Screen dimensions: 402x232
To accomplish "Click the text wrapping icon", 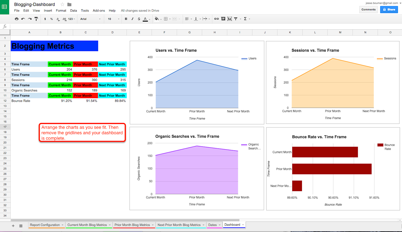I will click(205, 19).
